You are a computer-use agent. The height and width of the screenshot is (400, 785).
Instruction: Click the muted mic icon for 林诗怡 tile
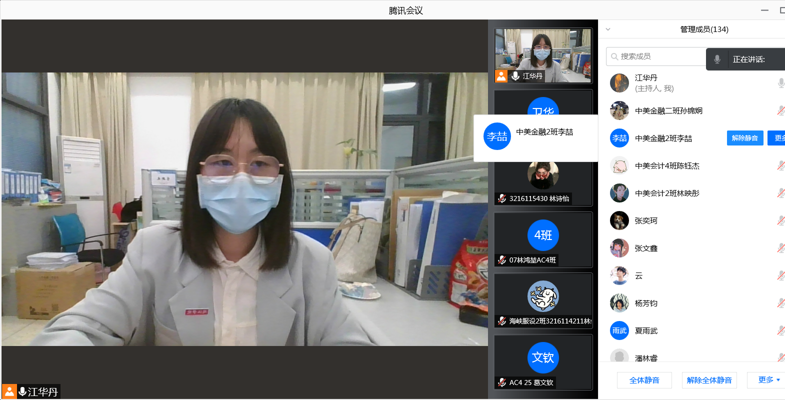pos(502,198)
